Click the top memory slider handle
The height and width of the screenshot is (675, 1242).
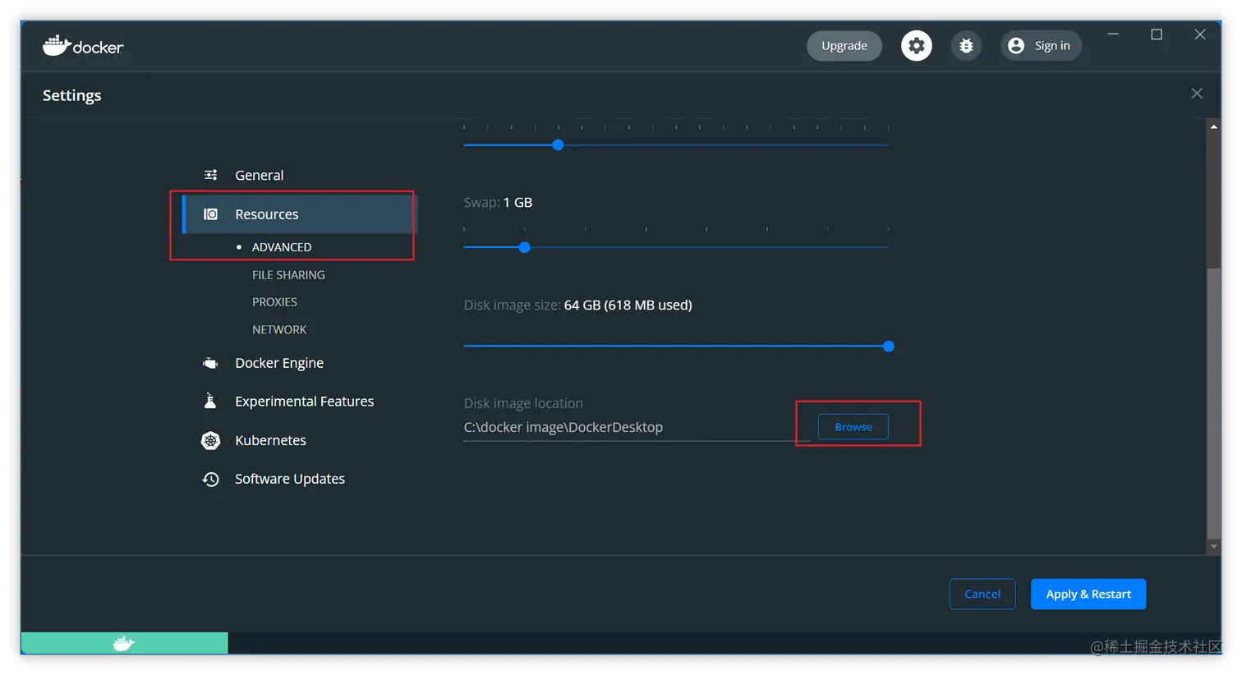(559, 145)
